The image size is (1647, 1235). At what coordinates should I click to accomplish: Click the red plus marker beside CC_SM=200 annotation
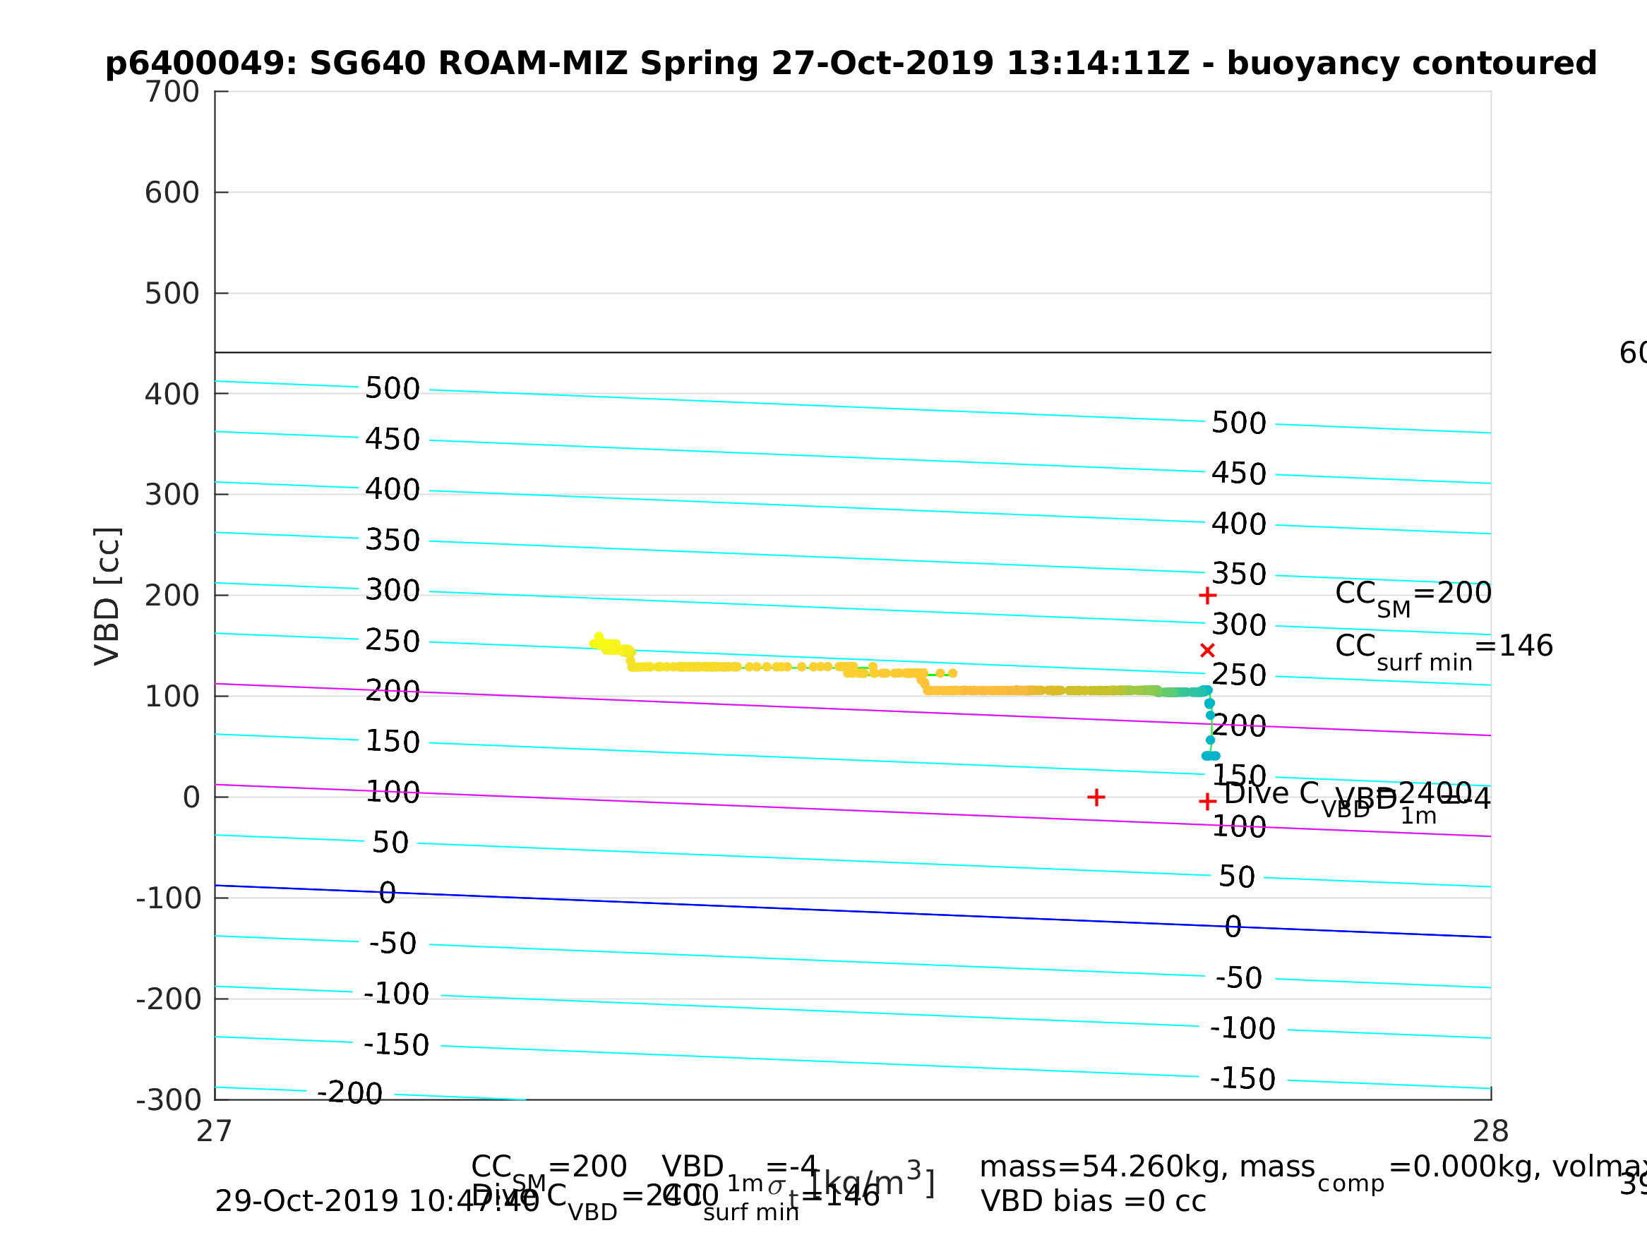1208,596
